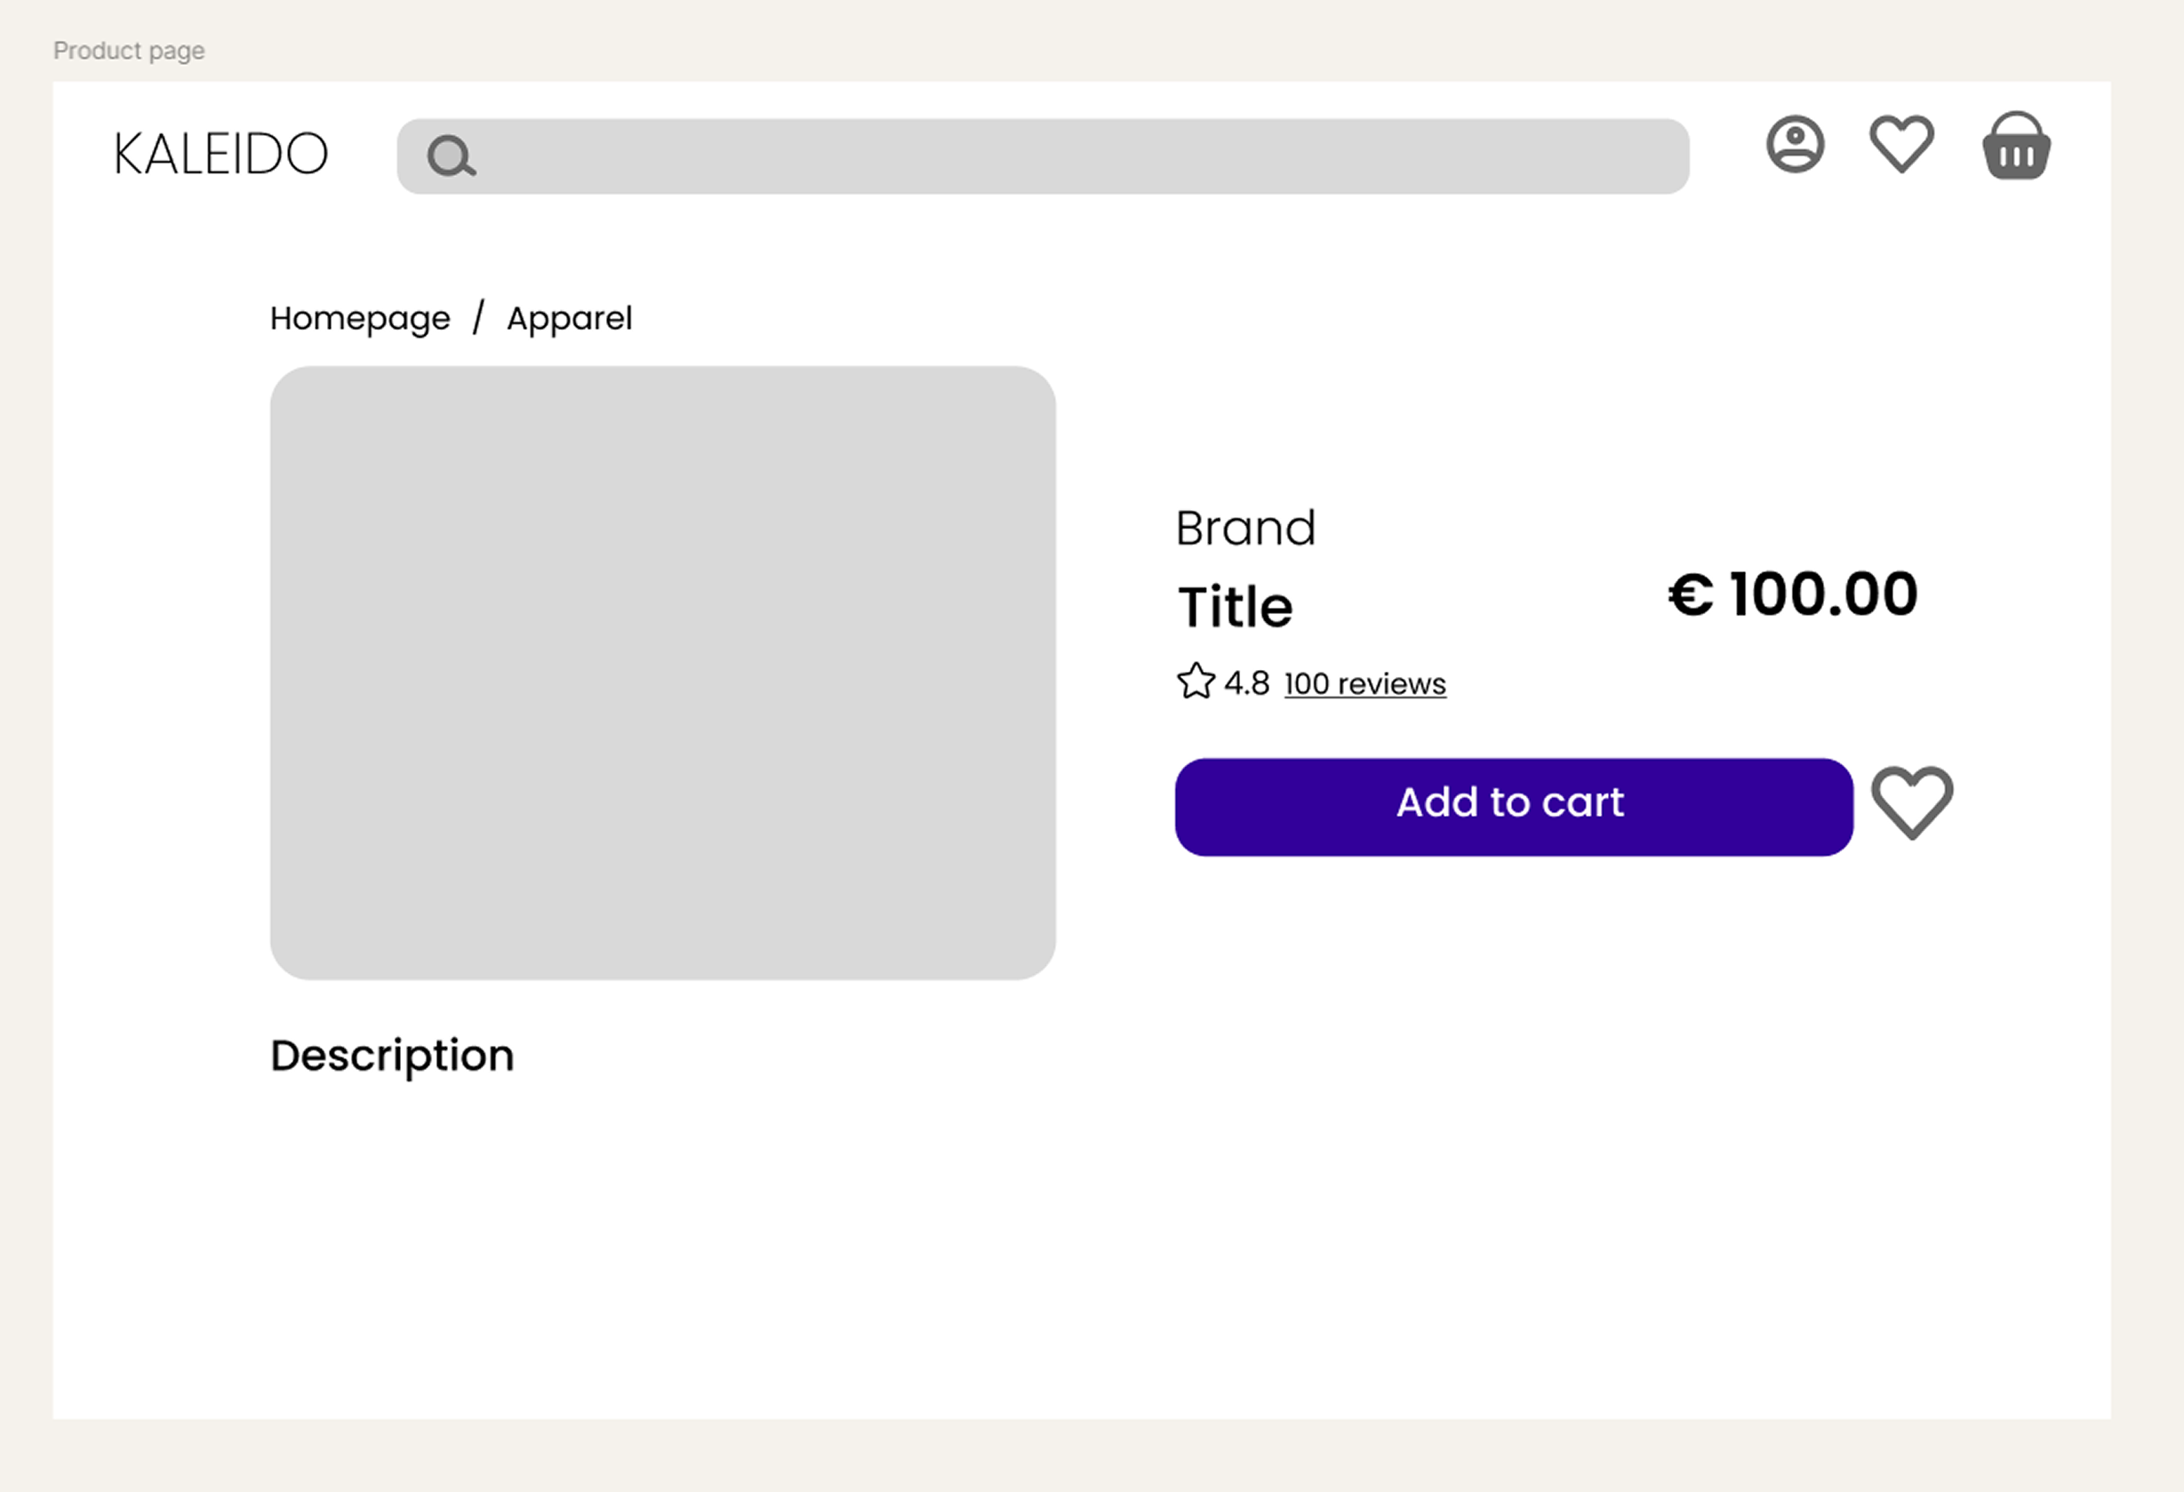Click the Product page frame label
The image size is (2184, 1492).
point(129,51)
